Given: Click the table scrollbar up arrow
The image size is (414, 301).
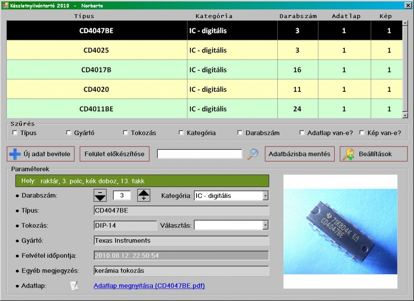Looking at the screenshot, I should pyautogui.click(x=405, y=23).
